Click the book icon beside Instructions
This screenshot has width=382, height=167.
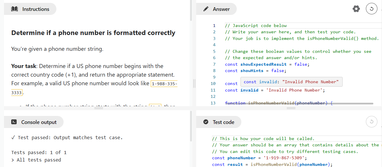(15, 9)
